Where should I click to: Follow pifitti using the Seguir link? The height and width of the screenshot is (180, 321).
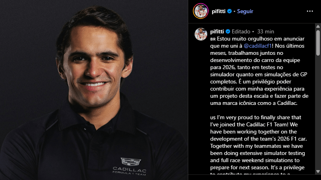(245, 11)
